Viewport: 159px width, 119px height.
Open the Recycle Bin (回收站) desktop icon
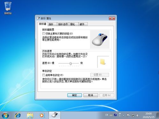8,8
